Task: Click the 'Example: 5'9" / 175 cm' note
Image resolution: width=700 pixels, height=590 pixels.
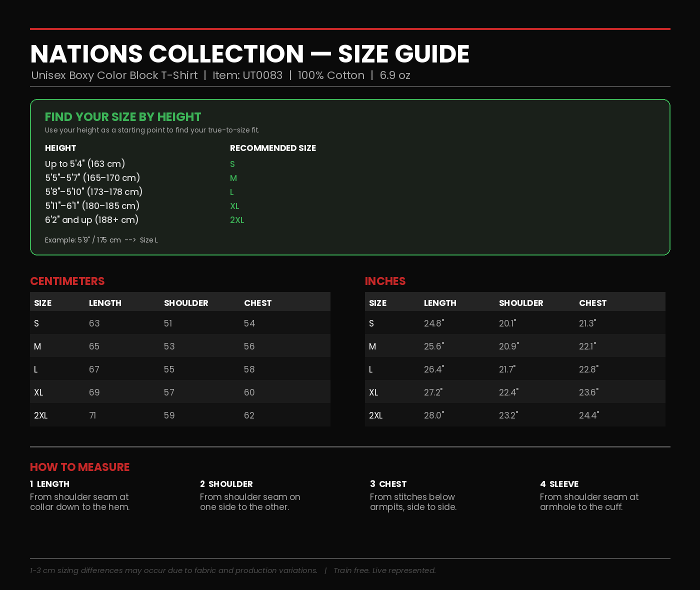Action: tap(83, 240)
